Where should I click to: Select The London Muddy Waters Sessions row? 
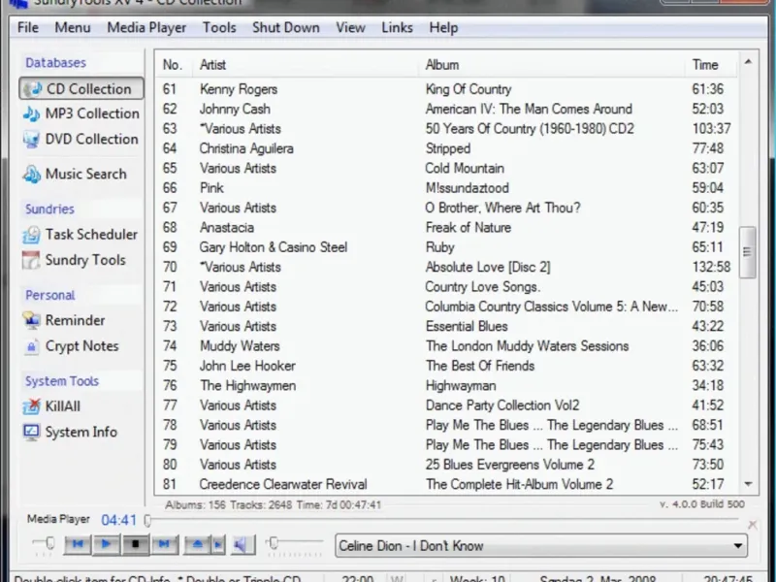click(x=446, y=346)
